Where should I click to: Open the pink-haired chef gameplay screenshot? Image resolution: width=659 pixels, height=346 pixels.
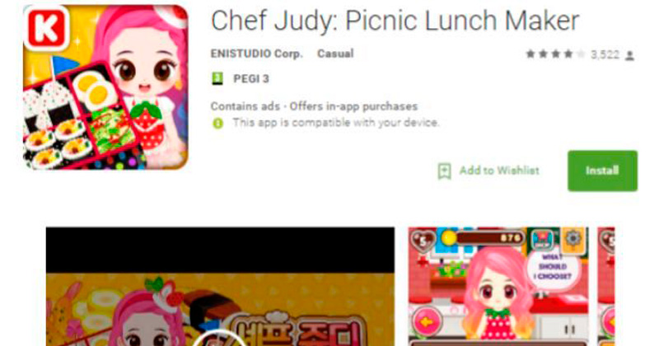498,287
